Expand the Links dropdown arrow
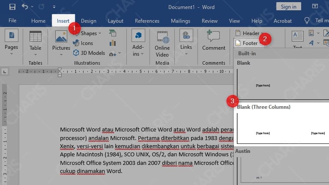329x185 pixels. pos(186,54)
